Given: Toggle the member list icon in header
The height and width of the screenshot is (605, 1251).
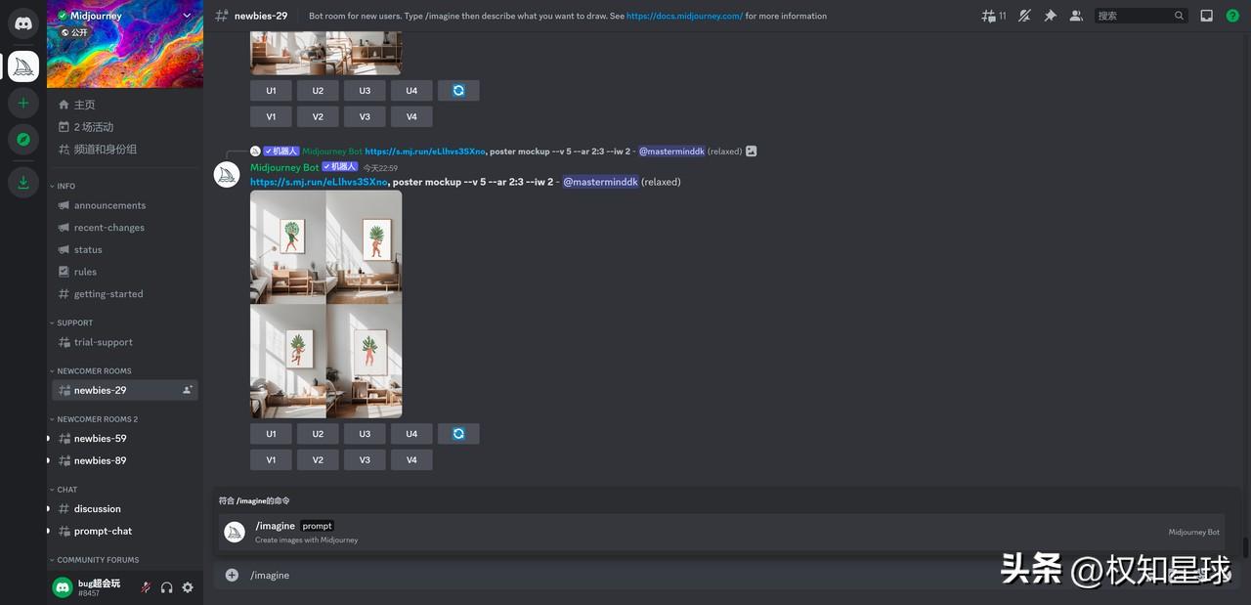Looking at the screenshot, I should [x=1076, y=16].
